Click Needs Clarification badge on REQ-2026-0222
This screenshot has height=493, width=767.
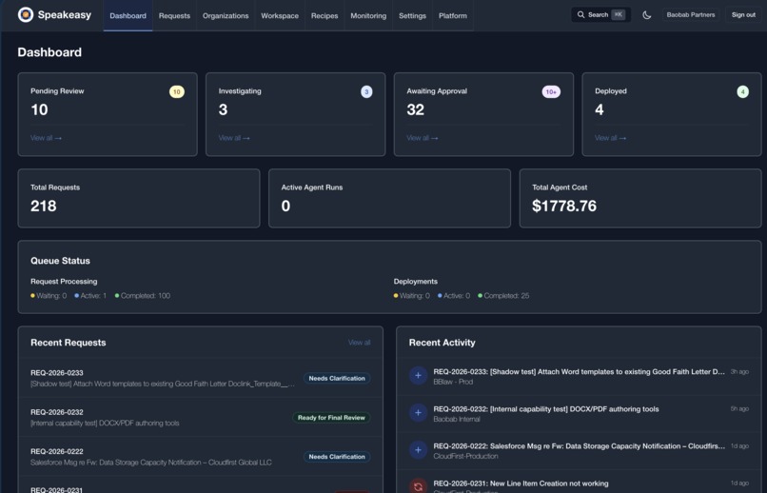tap(337, 456)
